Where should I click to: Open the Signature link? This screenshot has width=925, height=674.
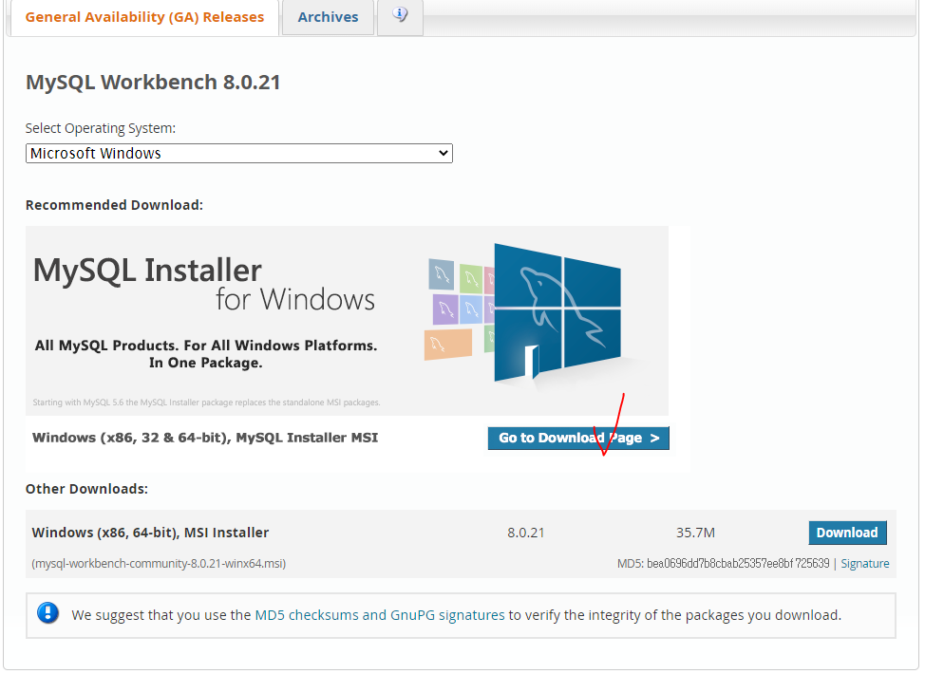(865, 563)
